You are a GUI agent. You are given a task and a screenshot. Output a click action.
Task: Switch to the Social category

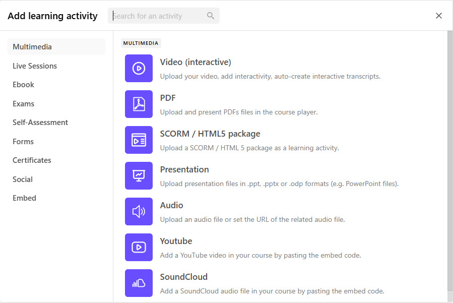(23, 179)
